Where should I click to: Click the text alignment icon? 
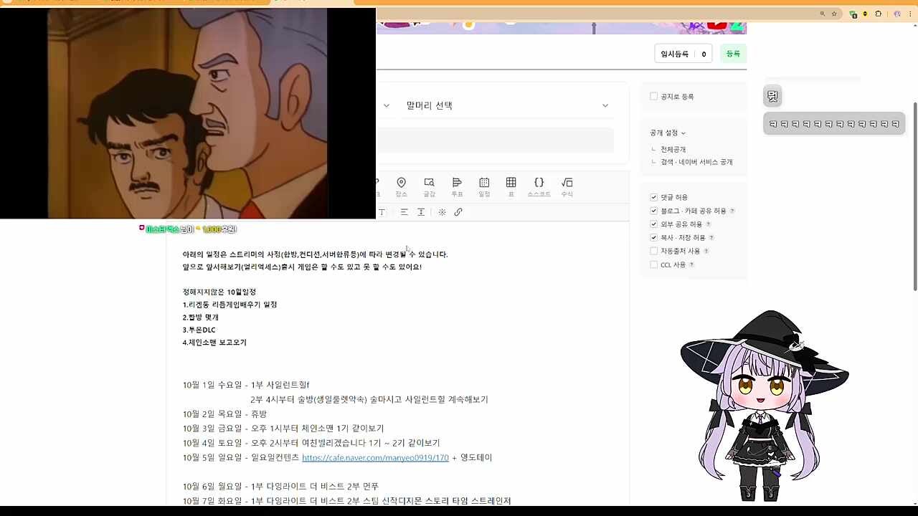tap(404, 212)
